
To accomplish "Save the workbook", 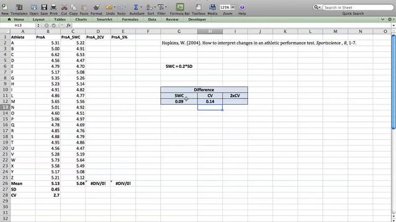I will 44,7.
